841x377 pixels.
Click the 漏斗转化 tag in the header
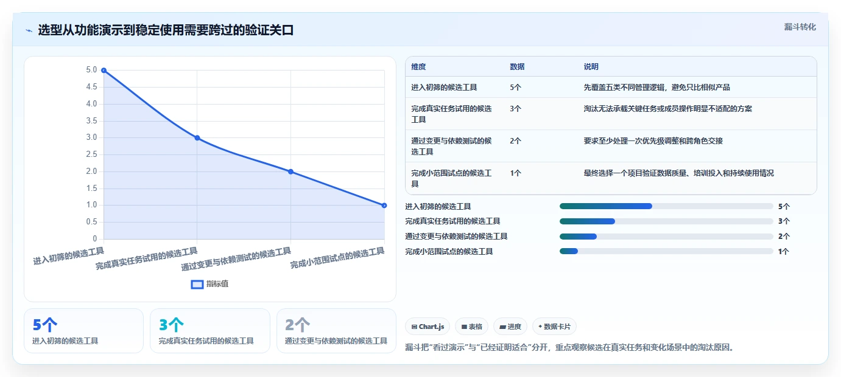click(x=800, y=27)
